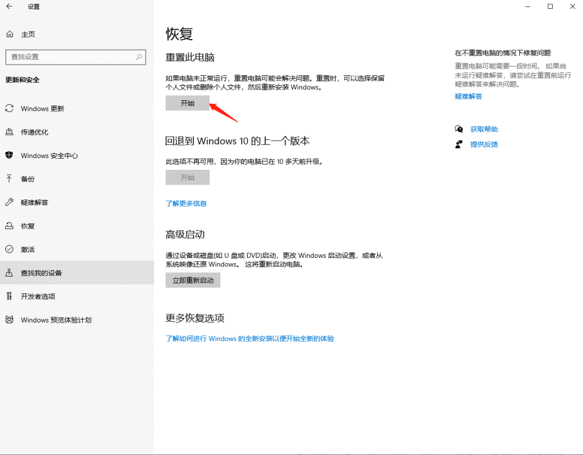This screenshot has width=583, height=455.
Task: Open Windows 安全中心 page
Action: pos(77,156)
